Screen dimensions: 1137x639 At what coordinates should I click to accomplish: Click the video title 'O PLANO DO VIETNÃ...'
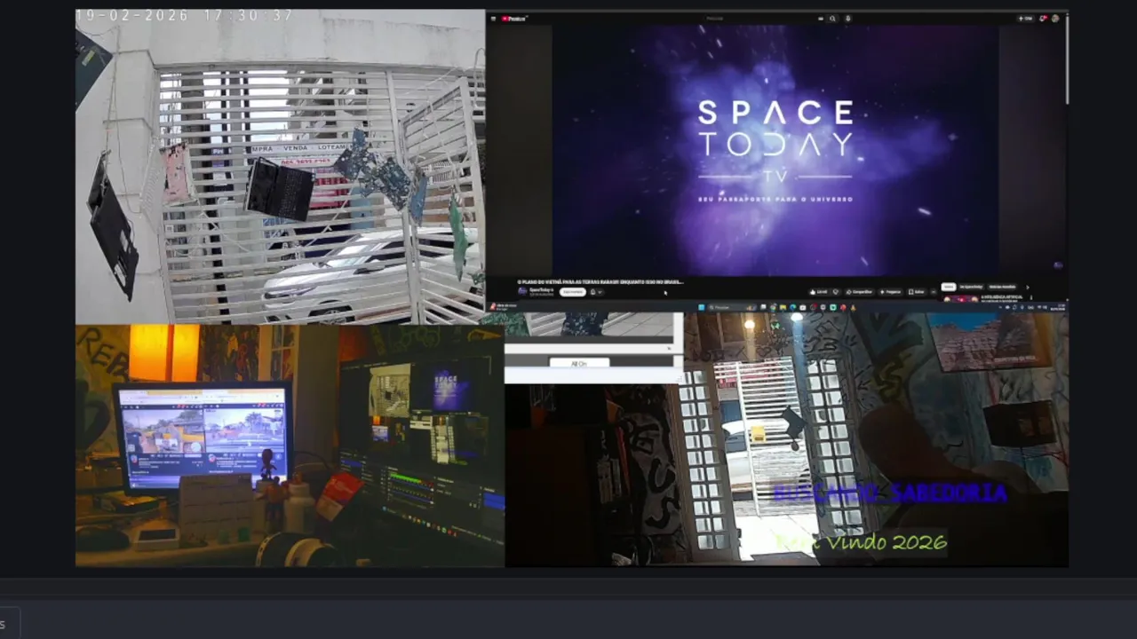pyautogui.click(x=600, y=282)
